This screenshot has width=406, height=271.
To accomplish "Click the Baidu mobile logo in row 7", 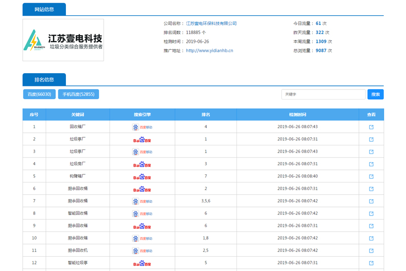I will tap(142, 201).
